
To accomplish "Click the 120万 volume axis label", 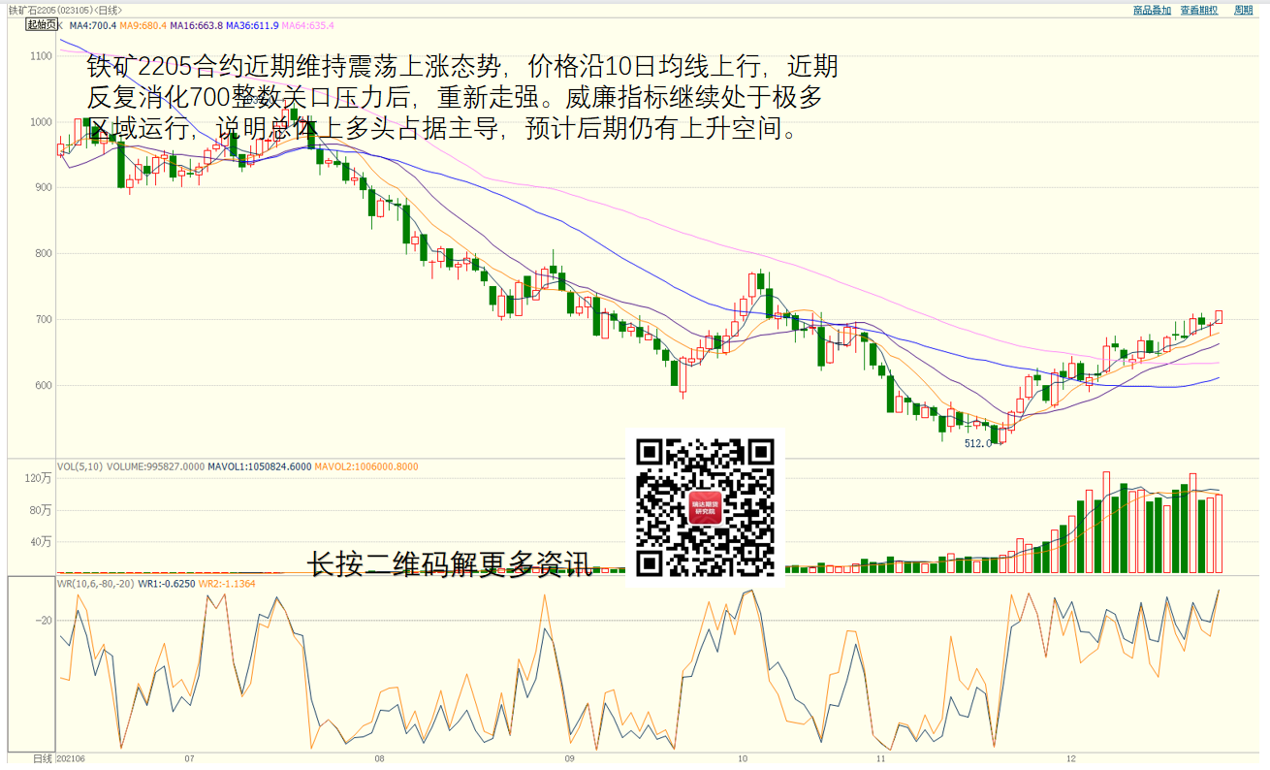I will pos(39,479).
